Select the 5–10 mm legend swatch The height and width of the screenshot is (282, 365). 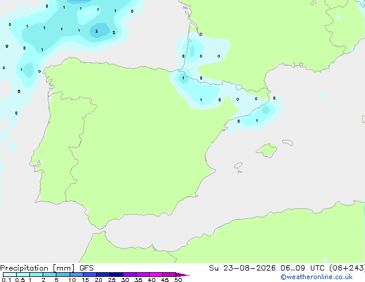pos(63,275)
